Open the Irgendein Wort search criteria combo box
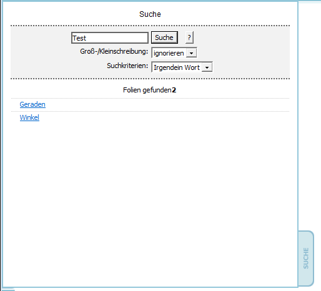 (x=182, y=67)
